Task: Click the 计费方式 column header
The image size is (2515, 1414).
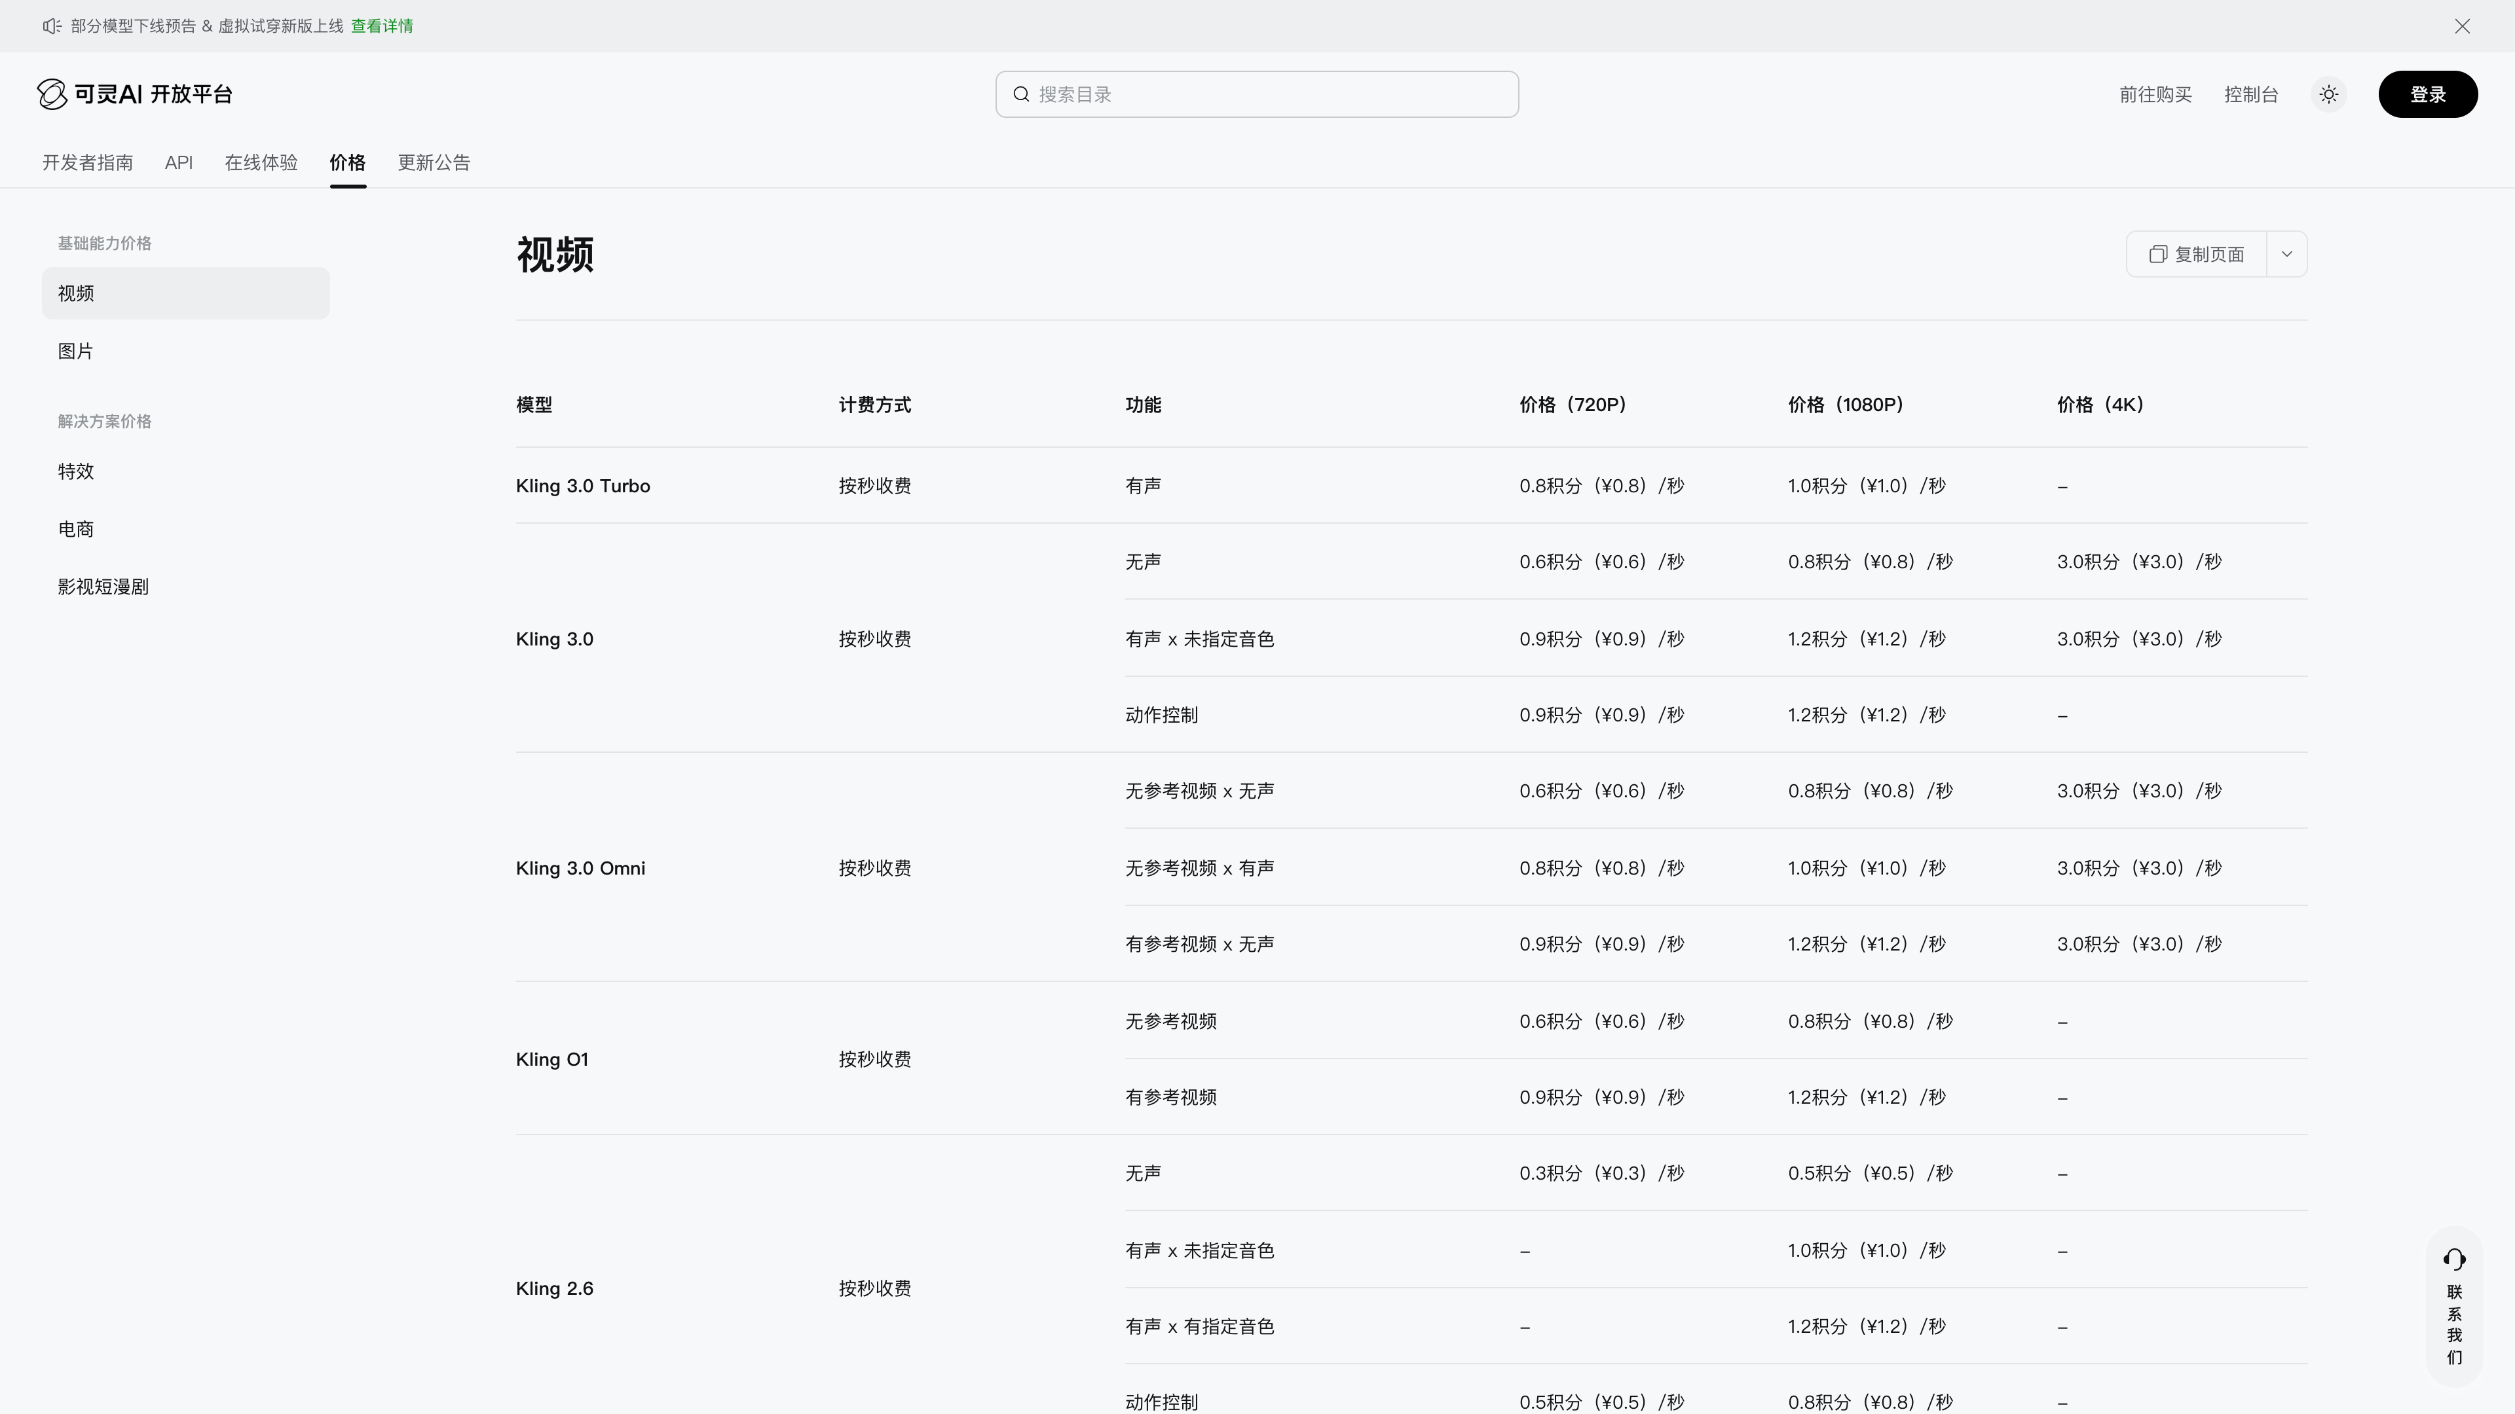Action: [875, 405]
